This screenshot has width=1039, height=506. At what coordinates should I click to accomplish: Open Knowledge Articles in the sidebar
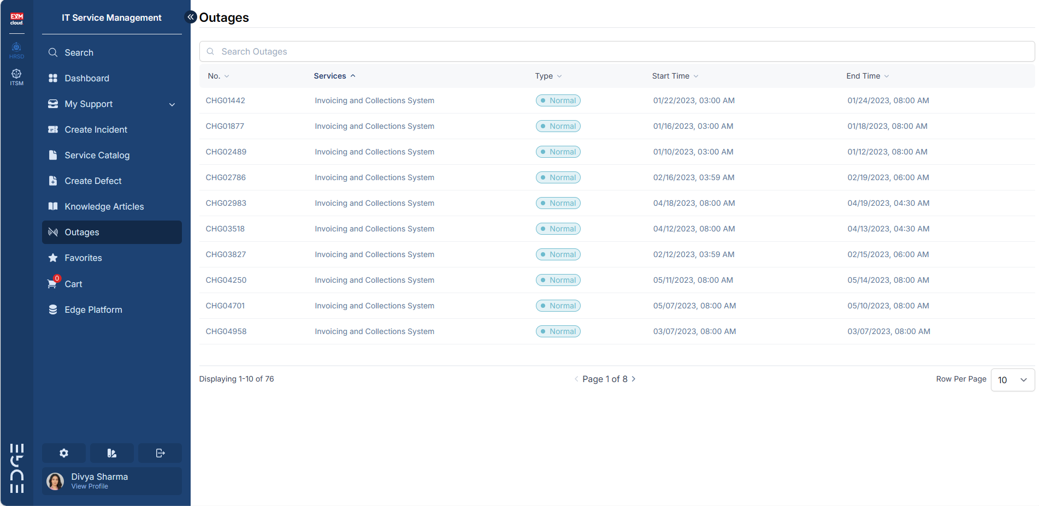pyautogui.click(x=104, y=206)
